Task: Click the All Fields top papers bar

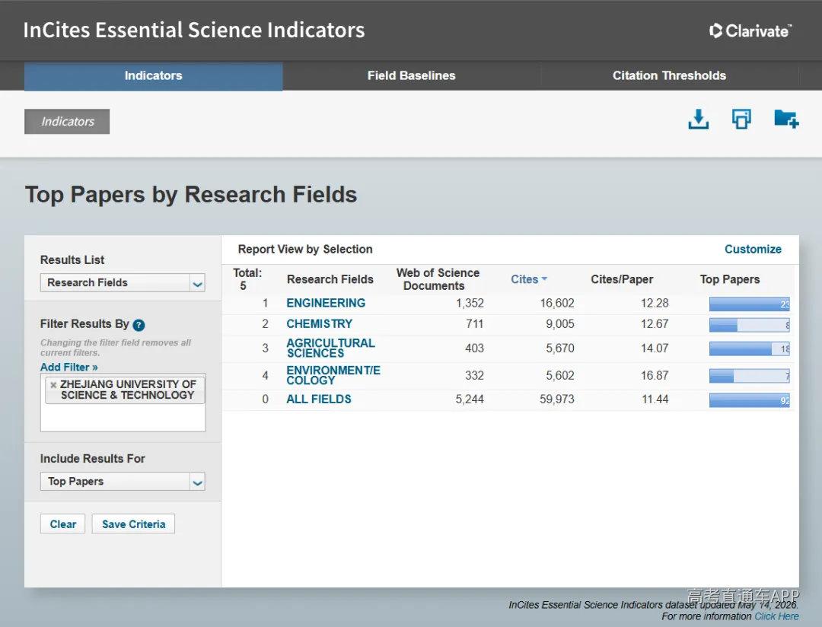Action: pyautogui.click(x=749, y=400)
